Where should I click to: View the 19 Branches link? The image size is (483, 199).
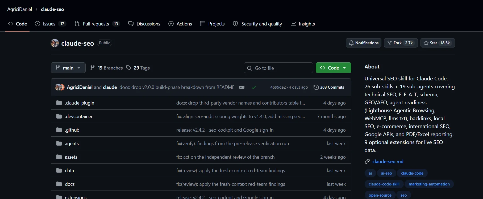tap(106, 68)
